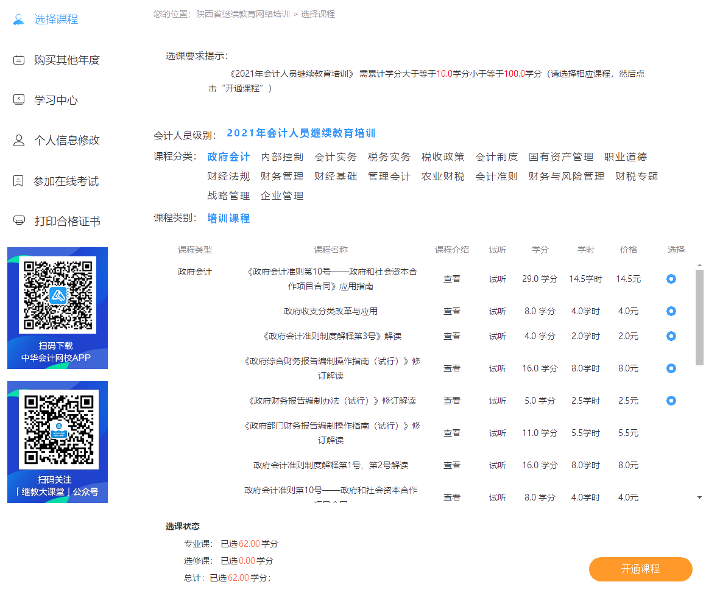Click the 中华会计网校APP download QR code
The height and width of the screenshot is (590, 706).
tap(57, 295)
